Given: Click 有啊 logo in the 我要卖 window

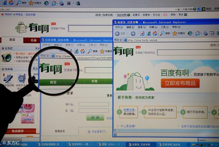Looking at the screenshot, I should [124, 51].
